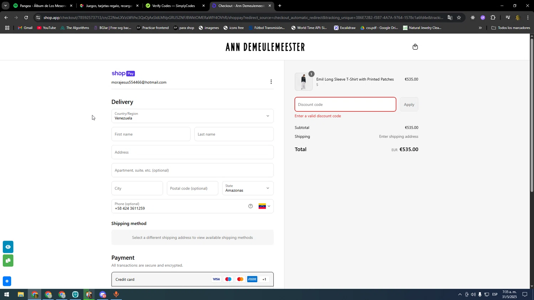Image resolution: width=534 pixels, height=300 pixels.
Task: Open the Chrome profile avatar
Action: (518, 17)
